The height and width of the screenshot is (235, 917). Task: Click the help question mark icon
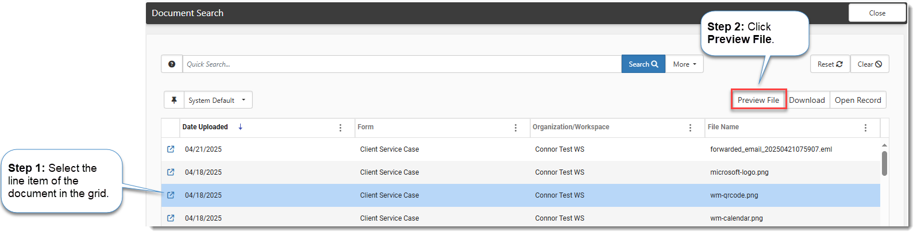coord(172,64)
